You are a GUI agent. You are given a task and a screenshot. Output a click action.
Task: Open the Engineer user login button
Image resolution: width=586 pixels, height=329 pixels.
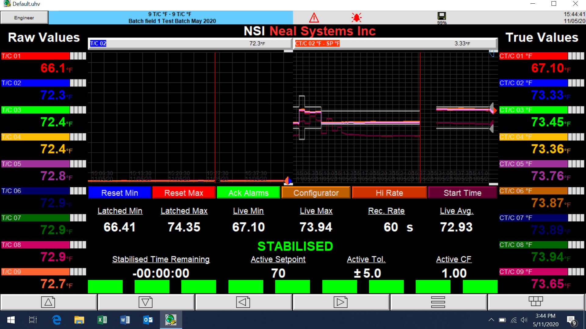pyautogui.click(x=24, y=18)
